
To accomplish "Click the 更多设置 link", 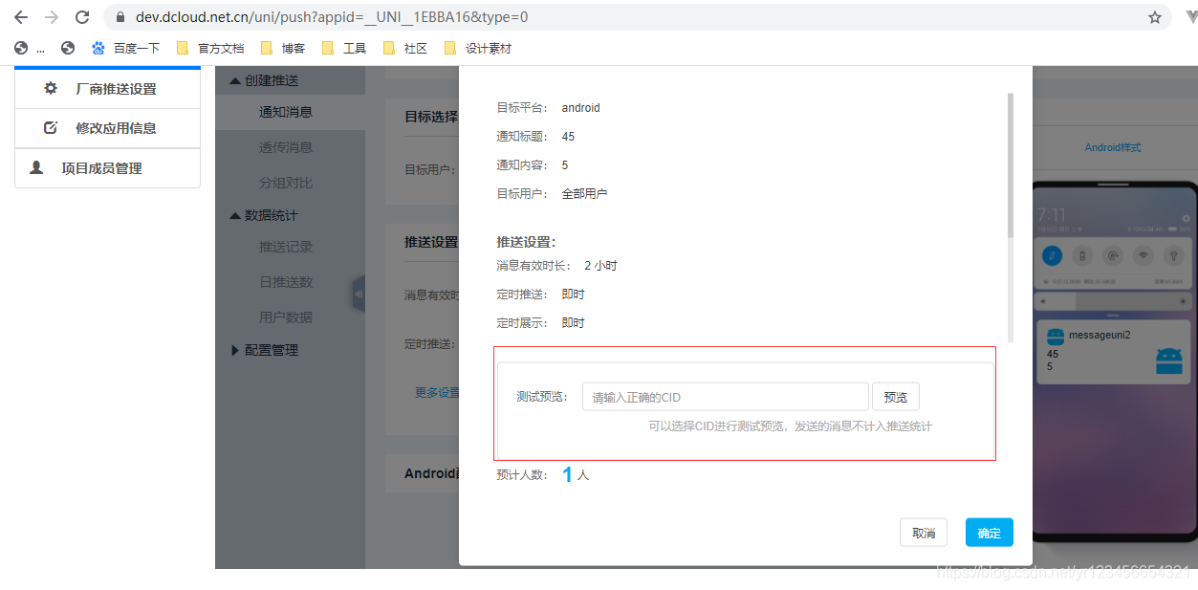I will pos(437,392).
